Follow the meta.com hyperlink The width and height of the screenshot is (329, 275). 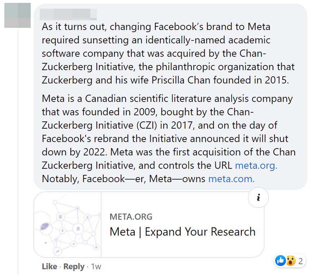[x=231, y=179]
